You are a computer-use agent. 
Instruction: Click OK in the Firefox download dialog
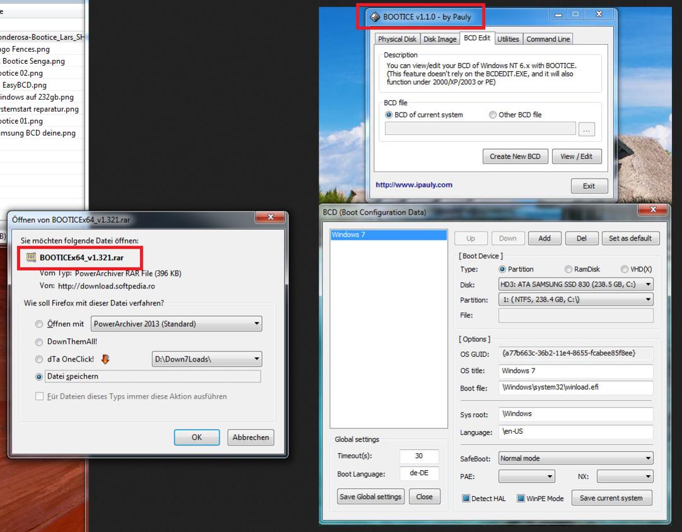(197, 437)
